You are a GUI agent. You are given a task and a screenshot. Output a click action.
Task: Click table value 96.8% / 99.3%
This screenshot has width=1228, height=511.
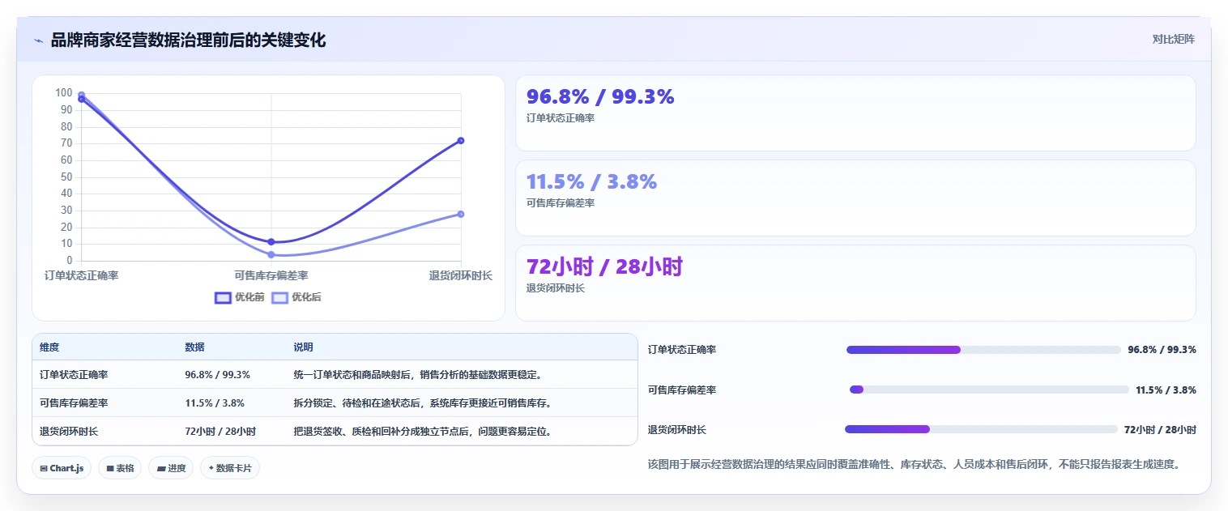(217, 375)
